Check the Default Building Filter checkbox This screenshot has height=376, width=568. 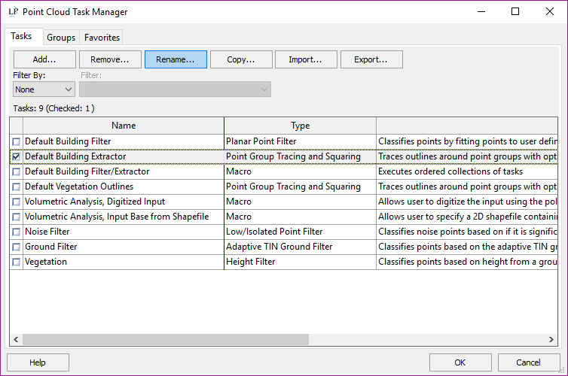point(16,141)
